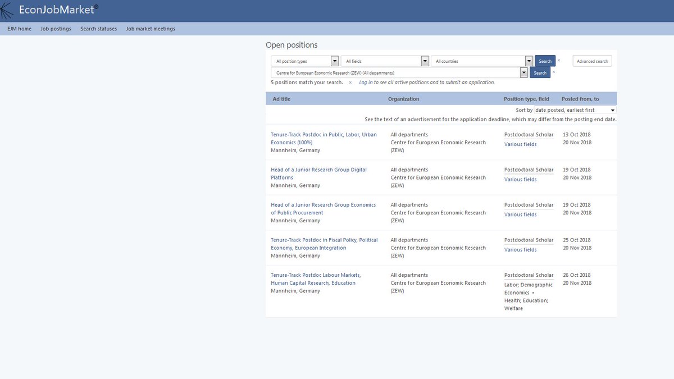The height and width of the screenshot is (379, 674).
Task: Click Organization column header
Action: pyautogui.click(x=403, y=99)
